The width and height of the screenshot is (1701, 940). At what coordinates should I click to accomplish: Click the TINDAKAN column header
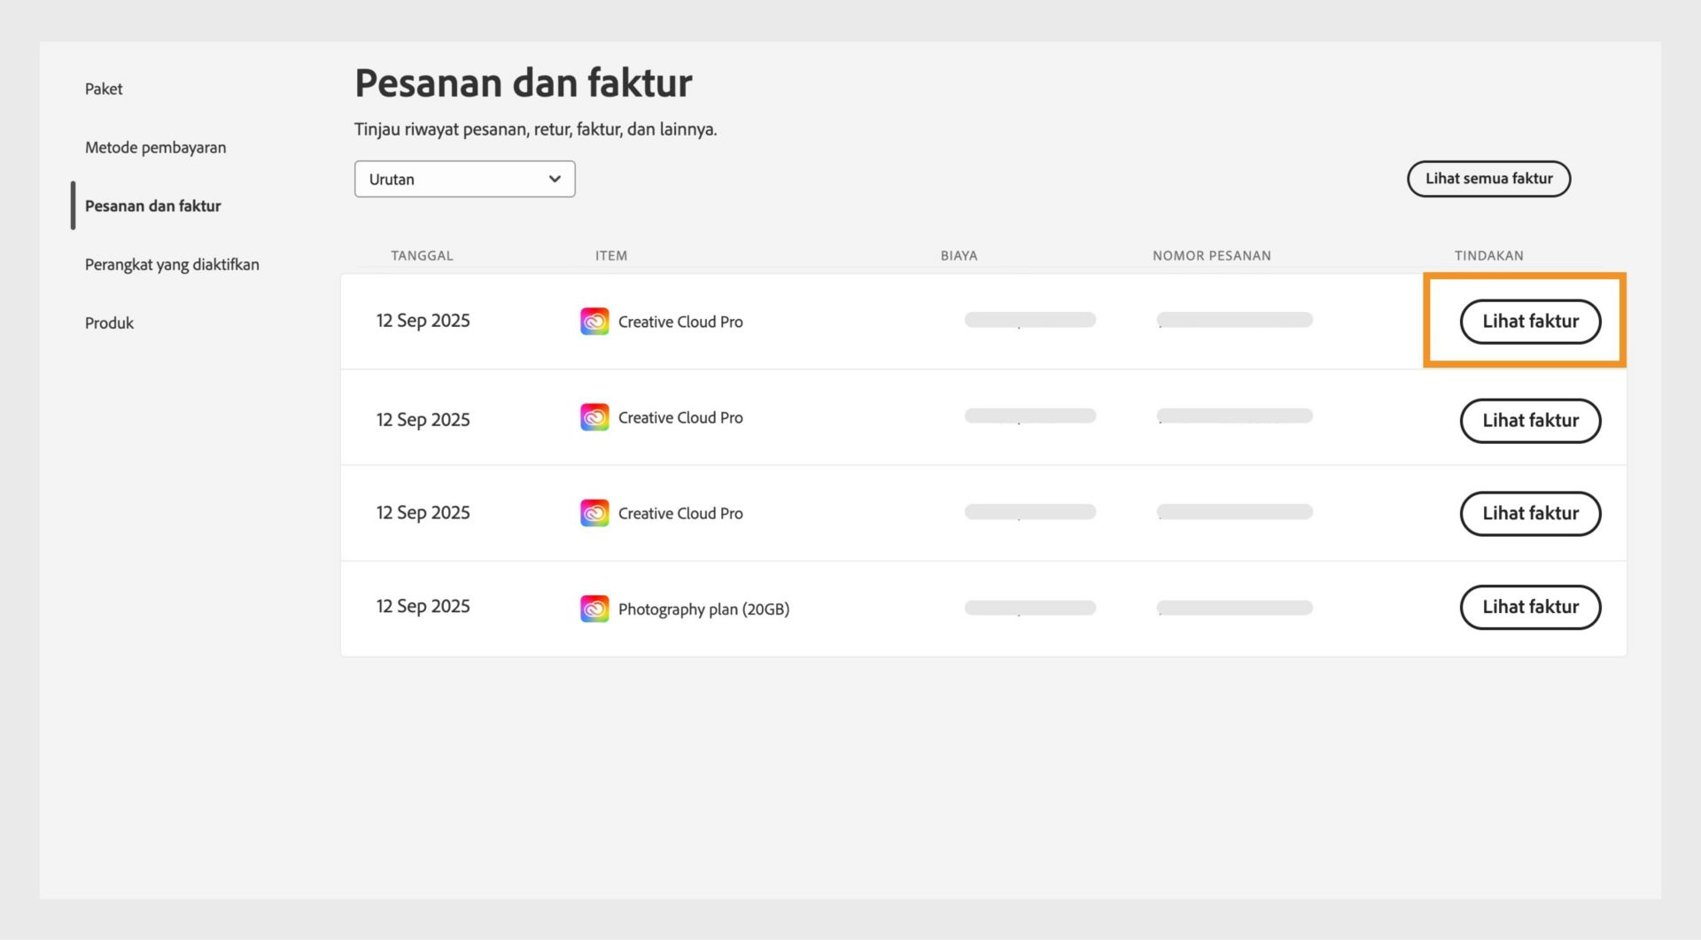tap(1489, 255)
